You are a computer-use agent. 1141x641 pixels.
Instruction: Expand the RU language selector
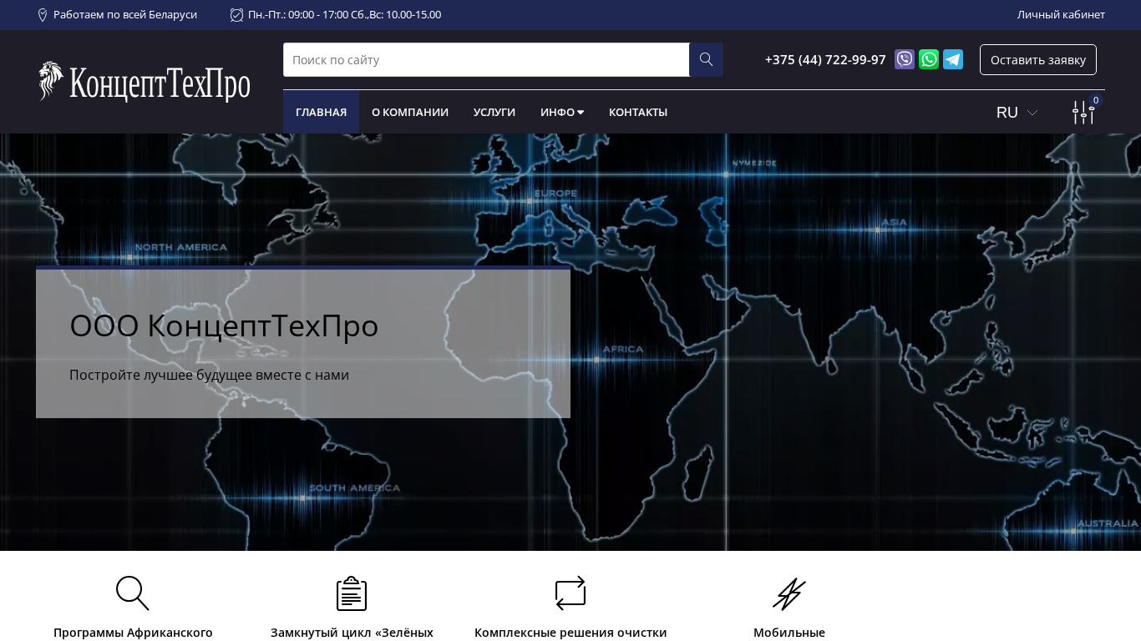click(x=1017, y=113)
